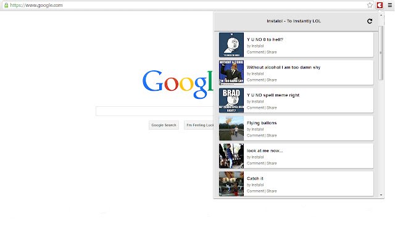
Task: Open the 'look at me now...' thumbnail
Action: [231, 156]
